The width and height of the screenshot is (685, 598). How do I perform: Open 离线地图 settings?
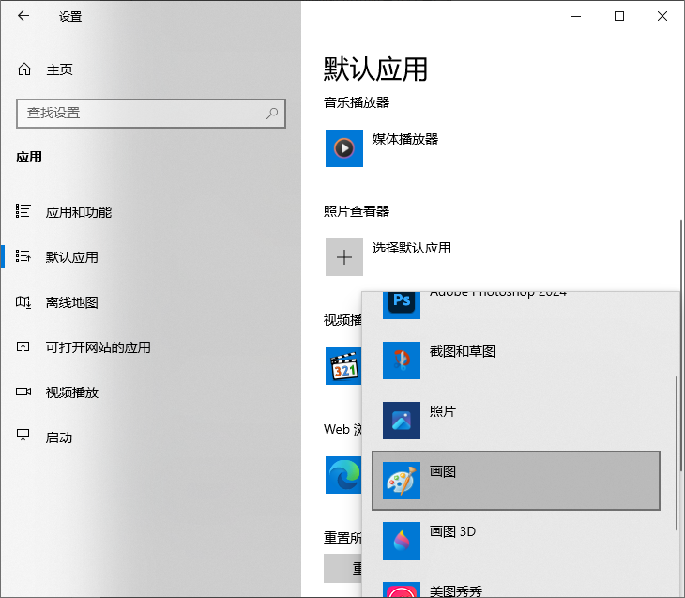tap(71, 302)
